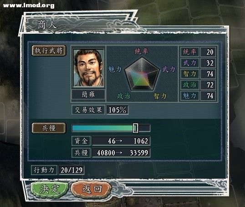Click the 資金 gold amount field
The height and width of the screenshot is (207, 245).
click(x=121, y=141)
